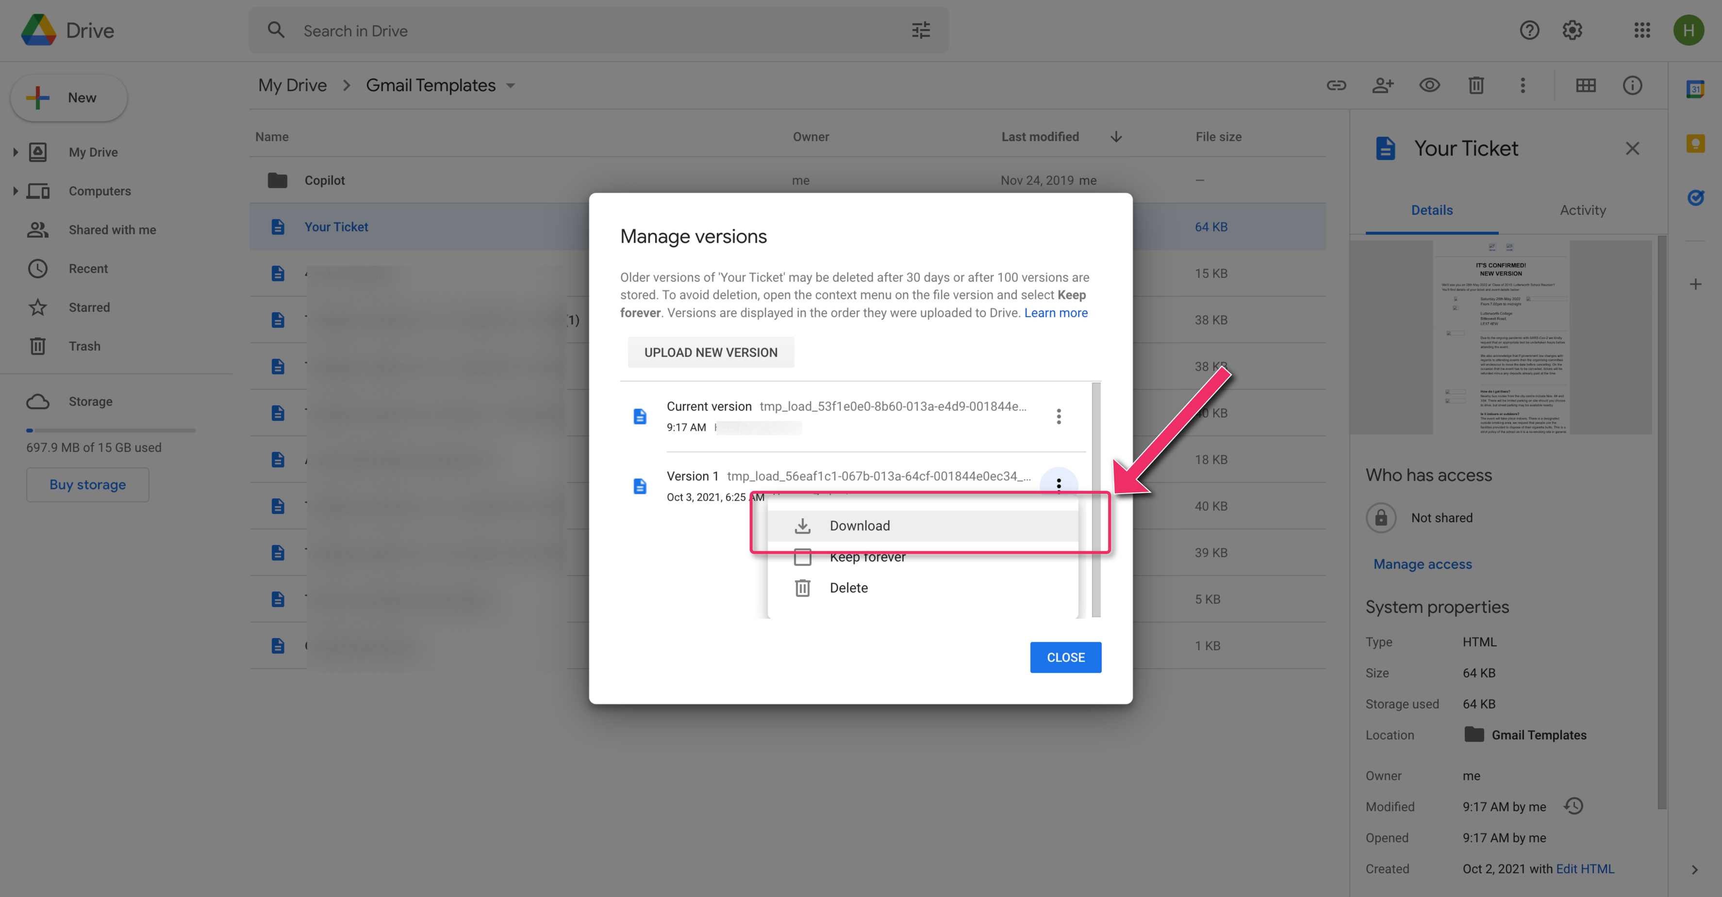Click the Gmail Templates location folder
The width and height of the screenshot is (1722, 897).
pos(1525,735)
